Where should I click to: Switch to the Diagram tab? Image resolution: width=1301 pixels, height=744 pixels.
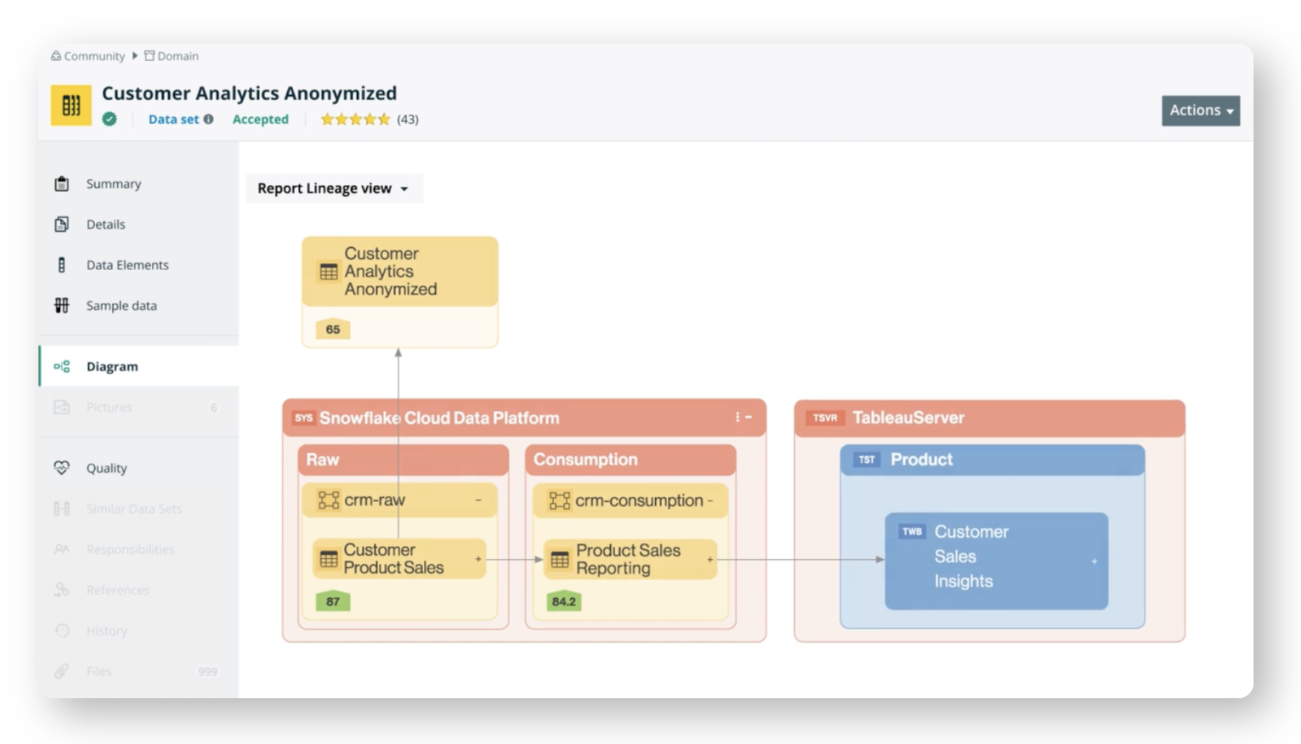(x=112, y=366)
